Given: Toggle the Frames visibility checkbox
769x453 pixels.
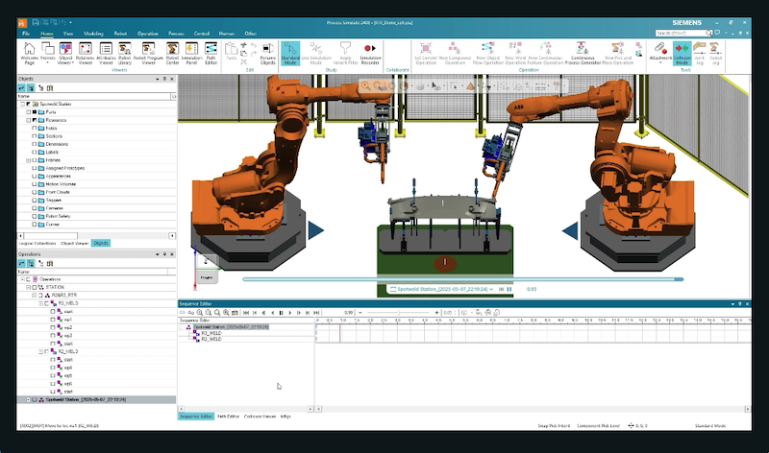Looking at the screenshot, I should pyautogui.click(x=36, y=161).
